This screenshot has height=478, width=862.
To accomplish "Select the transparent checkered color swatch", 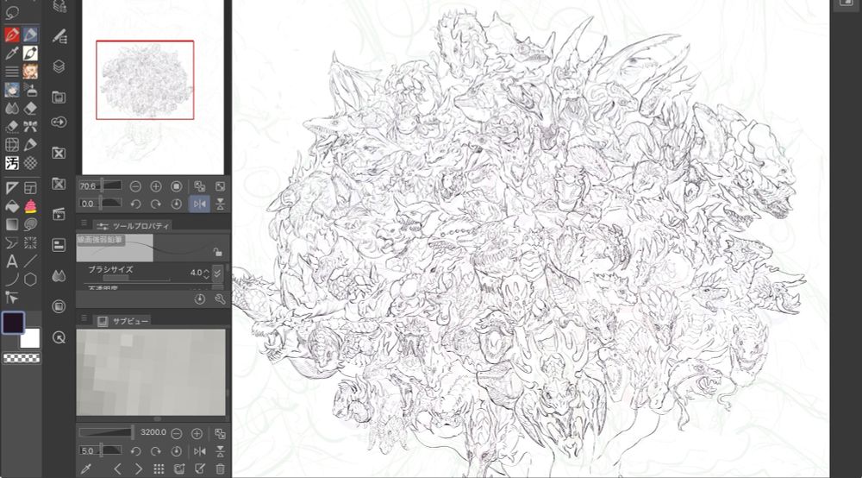I will [x=22, y=358].
